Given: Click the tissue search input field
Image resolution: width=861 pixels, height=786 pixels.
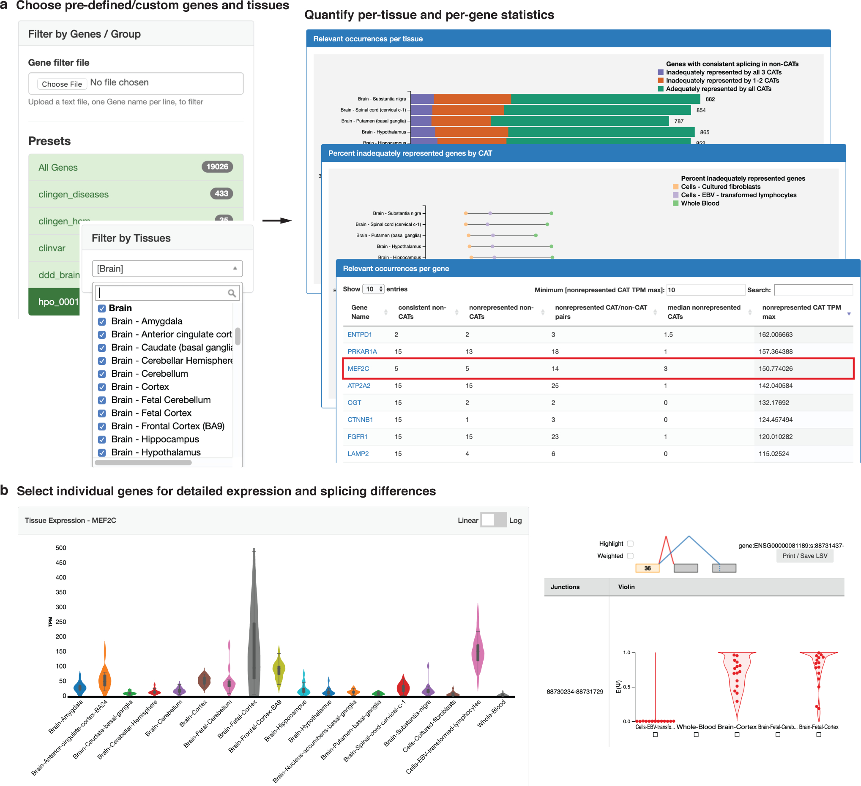Looking at the screenshot, I should [x=167, y=293].
